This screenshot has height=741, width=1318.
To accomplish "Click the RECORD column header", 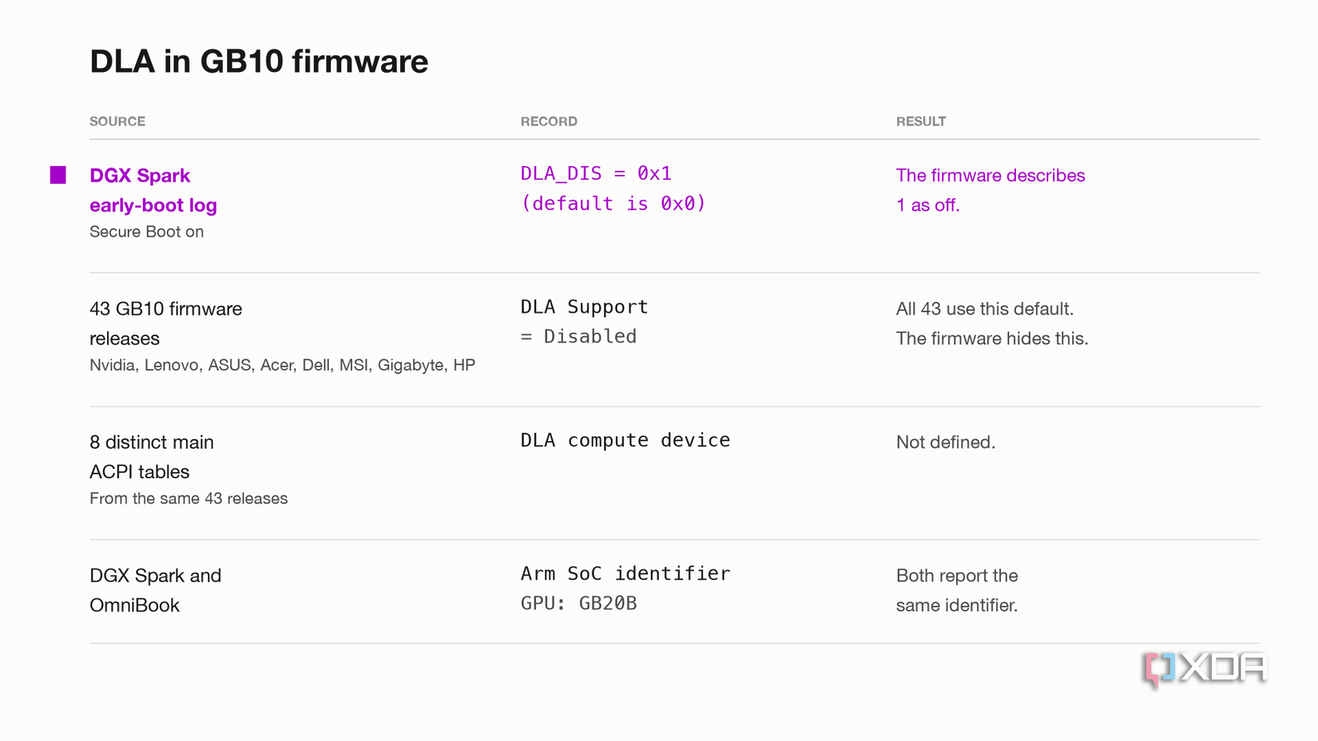I will [x=549, y=121].
